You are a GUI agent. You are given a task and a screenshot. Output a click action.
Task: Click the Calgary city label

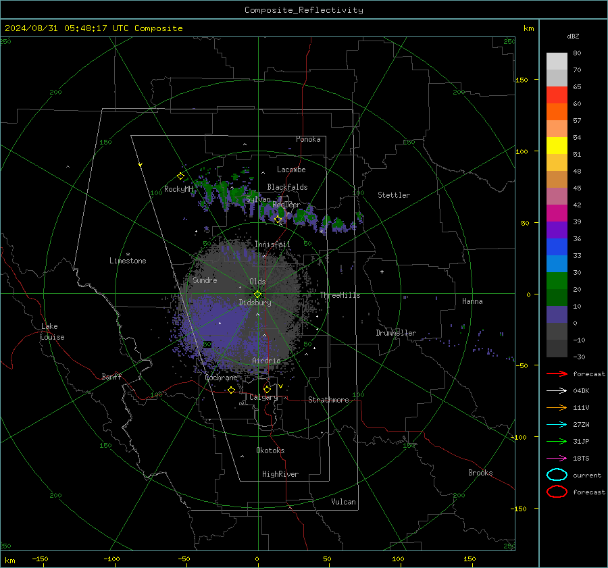263,397
